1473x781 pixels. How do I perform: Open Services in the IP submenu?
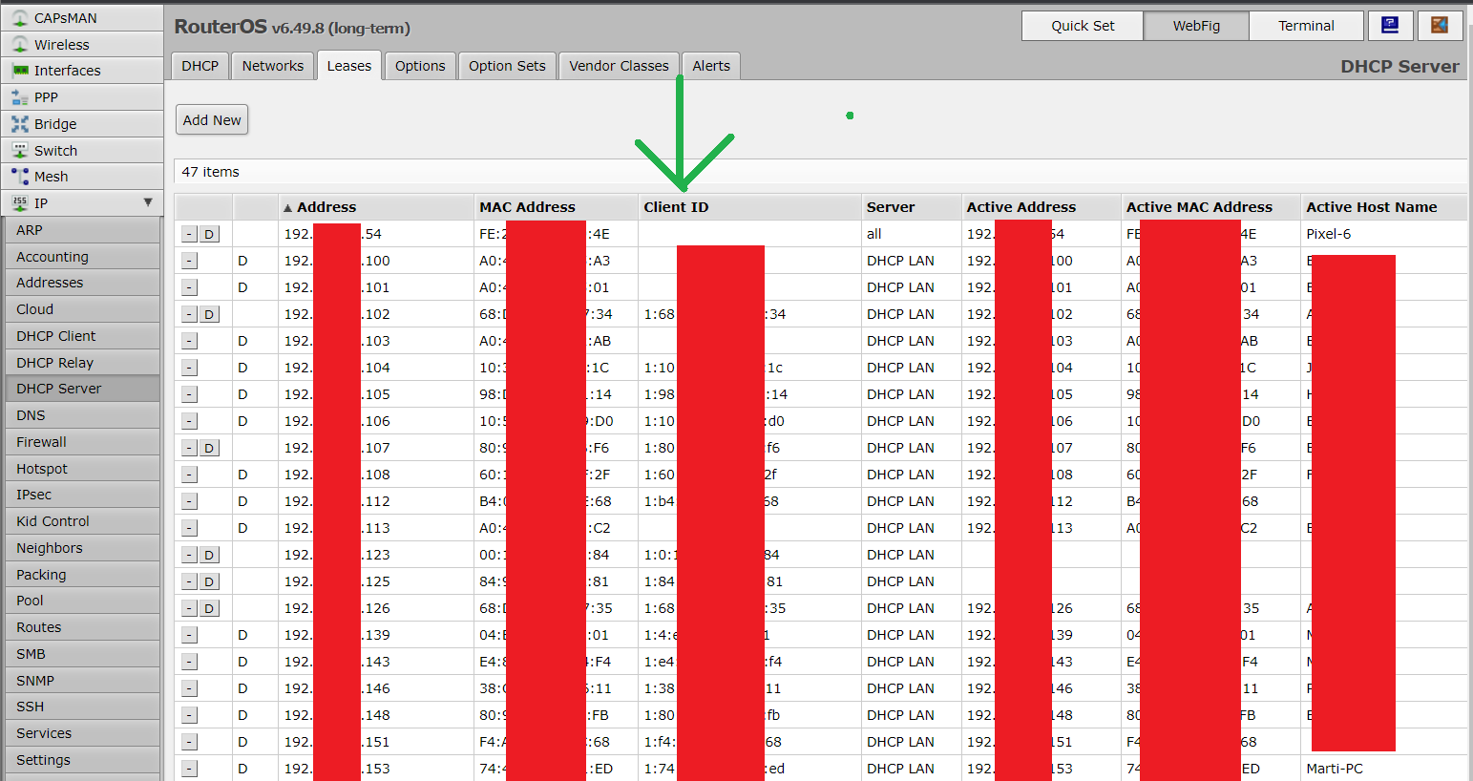83,733
